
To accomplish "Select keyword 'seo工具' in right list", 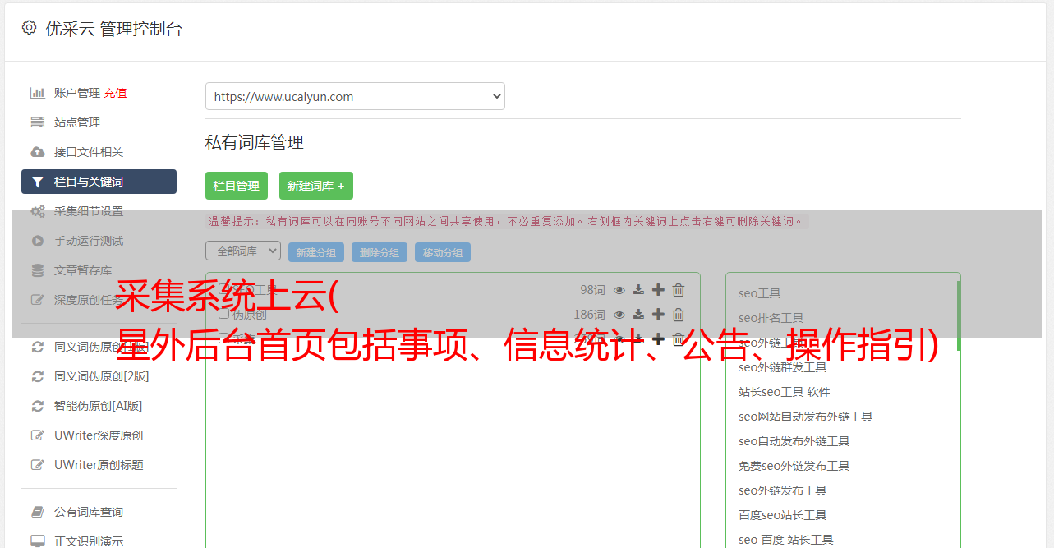I will (760, 293).
